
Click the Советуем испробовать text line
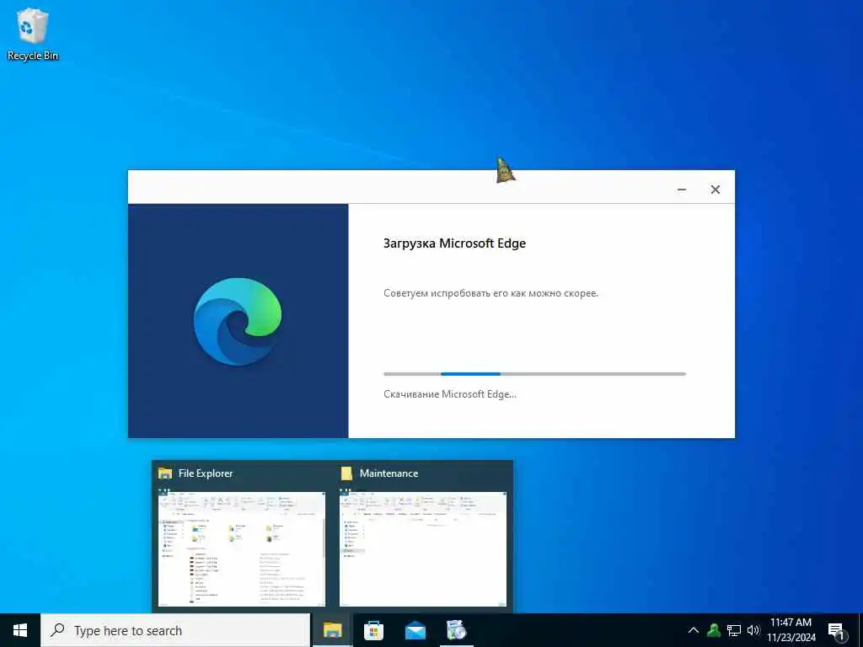point(490,293)
